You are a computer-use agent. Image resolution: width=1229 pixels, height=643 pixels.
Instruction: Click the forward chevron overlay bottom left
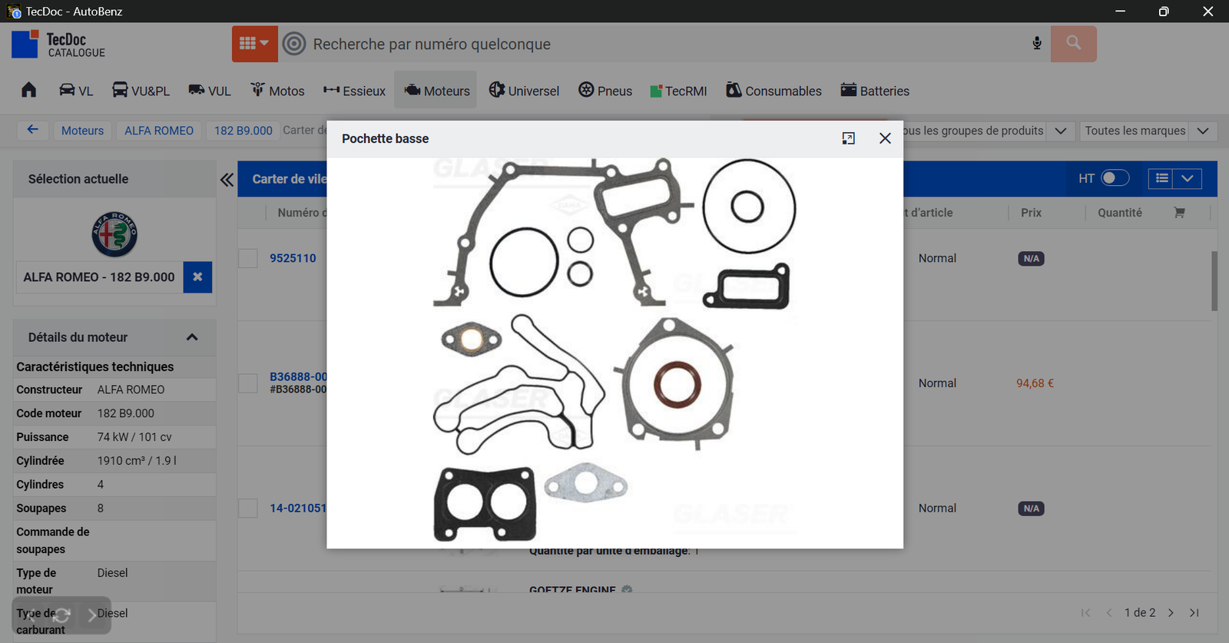(x=91, y=615)
